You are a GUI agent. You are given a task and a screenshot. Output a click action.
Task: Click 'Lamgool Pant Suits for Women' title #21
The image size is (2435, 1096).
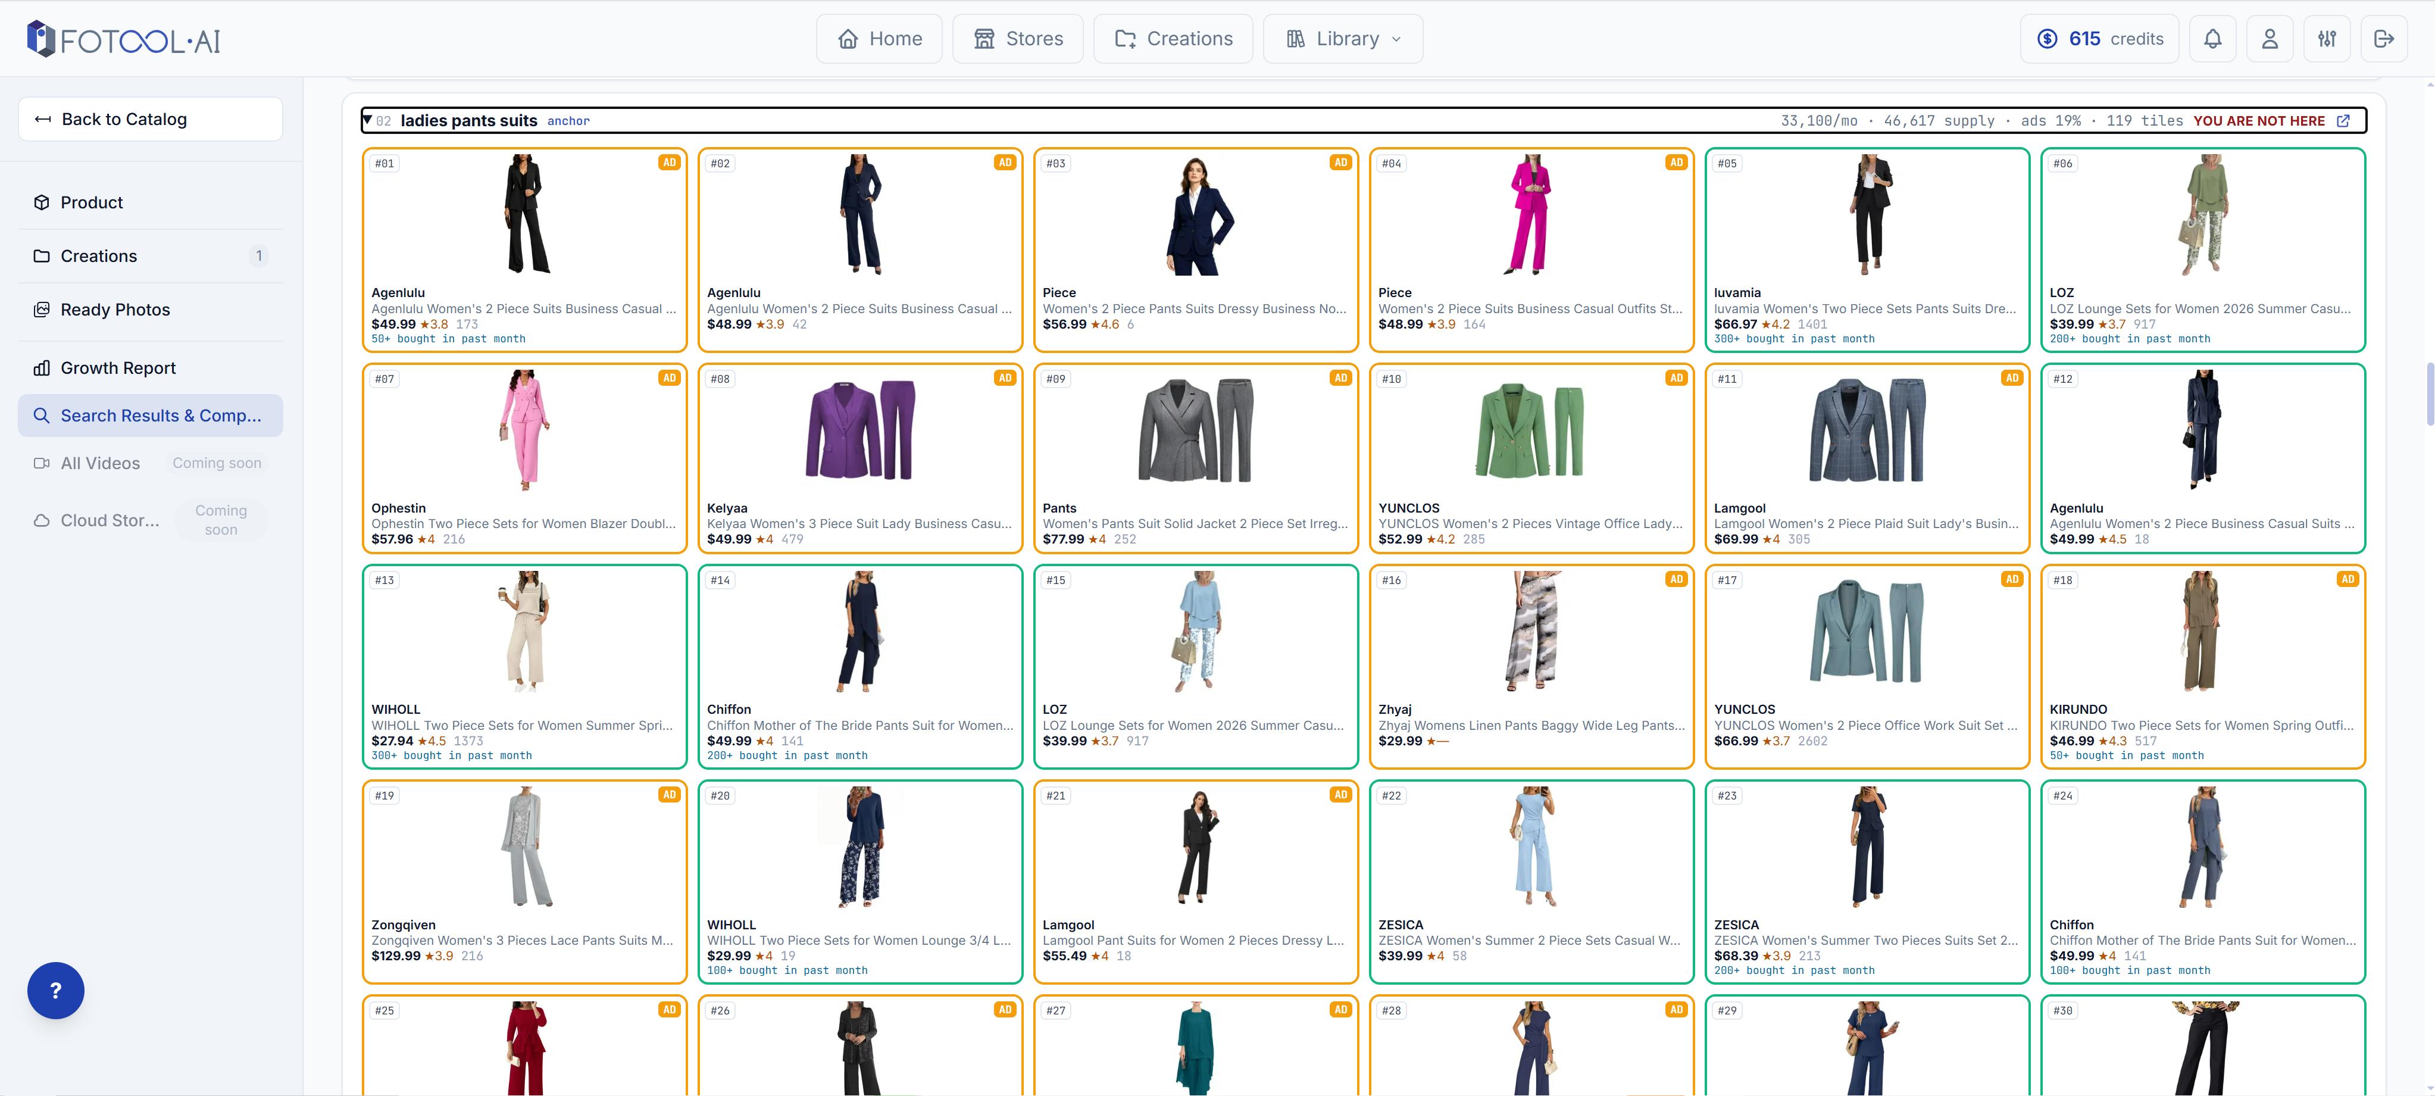pyautogui.click(x=1193, y=941)
